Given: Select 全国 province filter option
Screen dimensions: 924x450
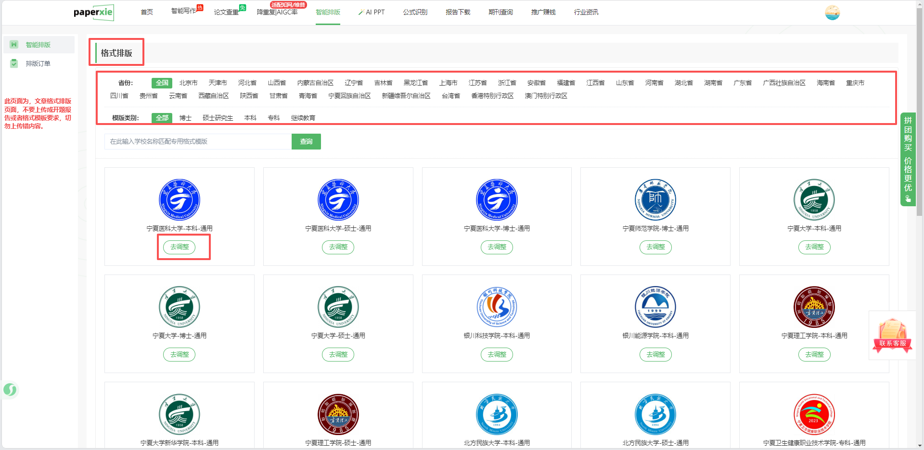Looking at the screenshot, I should tap(162, 83).
